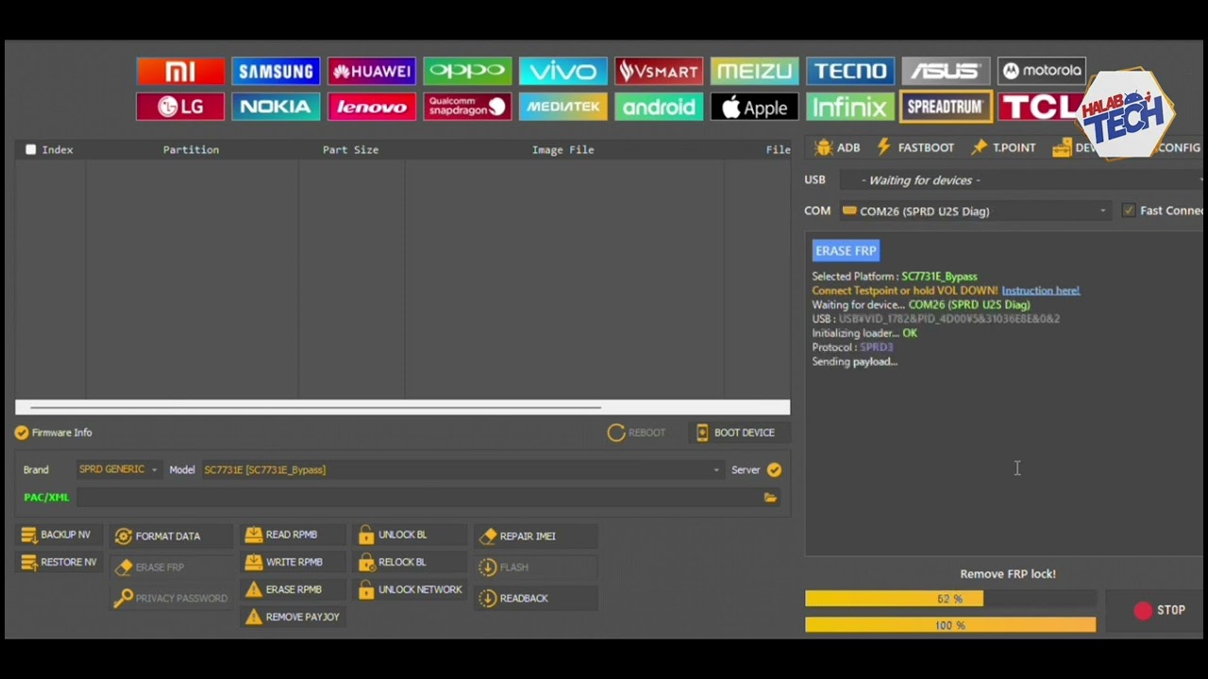This screenshot has height=679, width=1208.
Task: Select the Qualcomm Snapdragon platform tile
Action: click(x=467, y=107)
